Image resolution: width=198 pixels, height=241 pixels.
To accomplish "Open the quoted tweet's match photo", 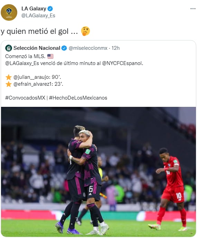I will pos(98,172).
